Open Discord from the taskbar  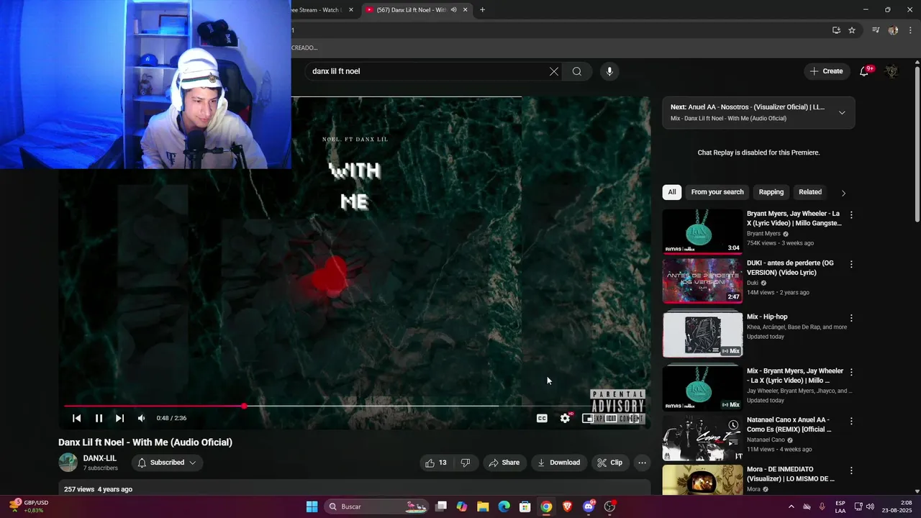589,506
